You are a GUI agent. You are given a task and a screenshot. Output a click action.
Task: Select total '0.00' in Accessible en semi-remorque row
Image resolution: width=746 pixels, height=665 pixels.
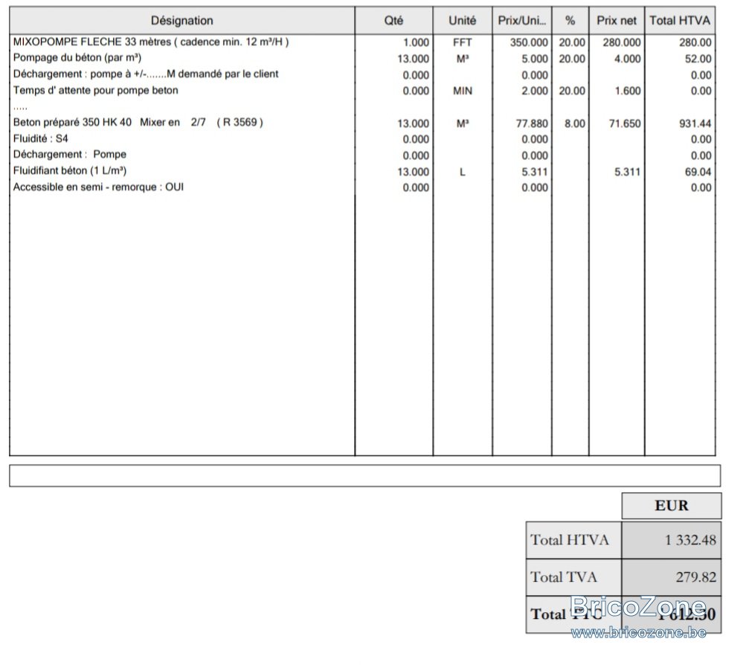(701, 187)
